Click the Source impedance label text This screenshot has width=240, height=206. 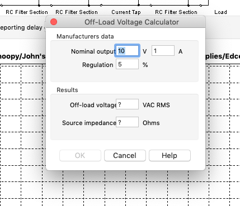click(x=89, y=123)
